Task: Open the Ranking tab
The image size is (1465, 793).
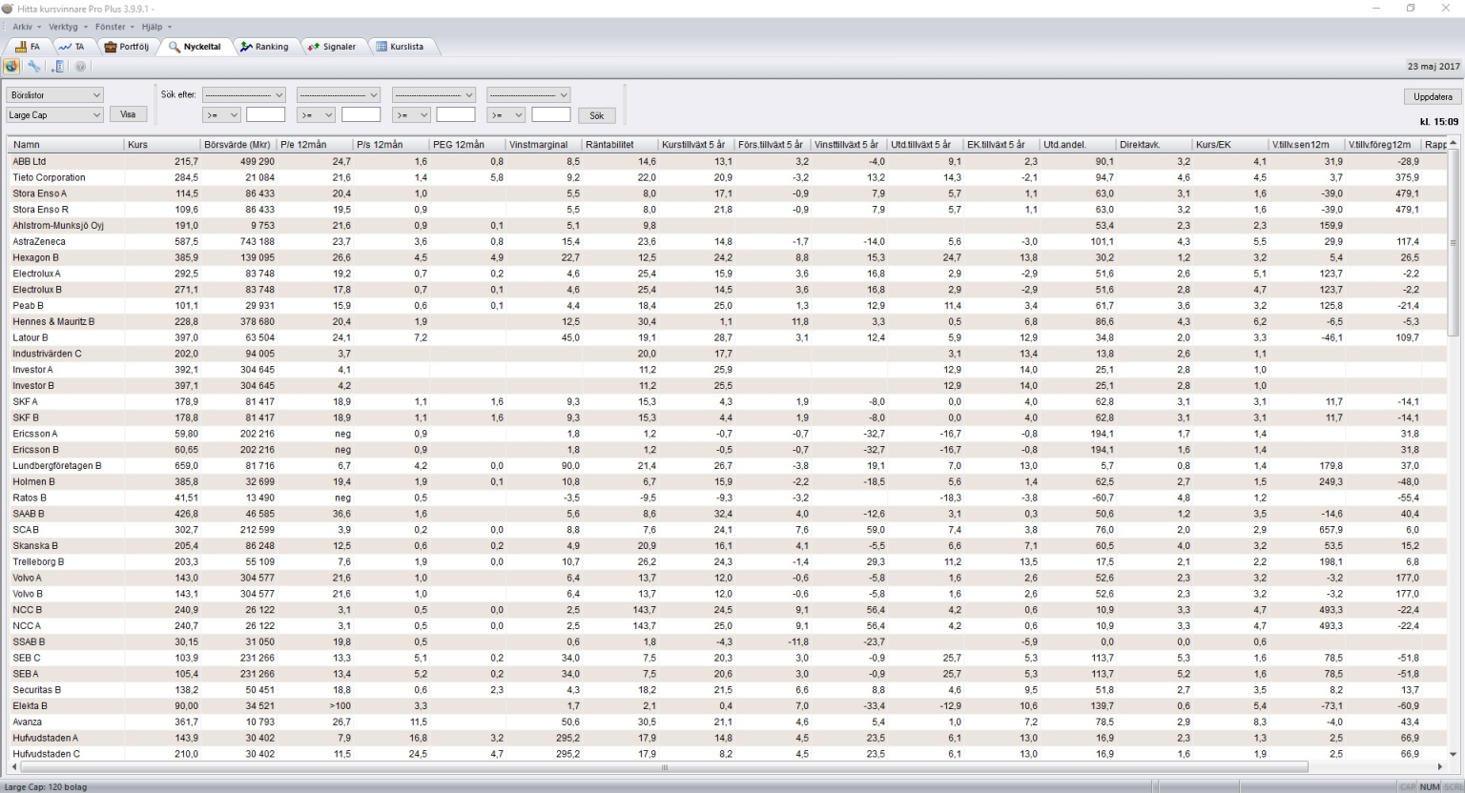Action: (265, 46)
